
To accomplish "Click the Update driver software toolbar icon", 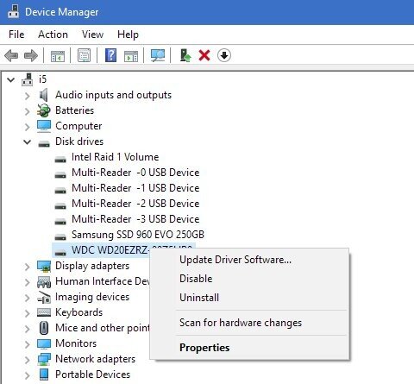I will (185, 55).
